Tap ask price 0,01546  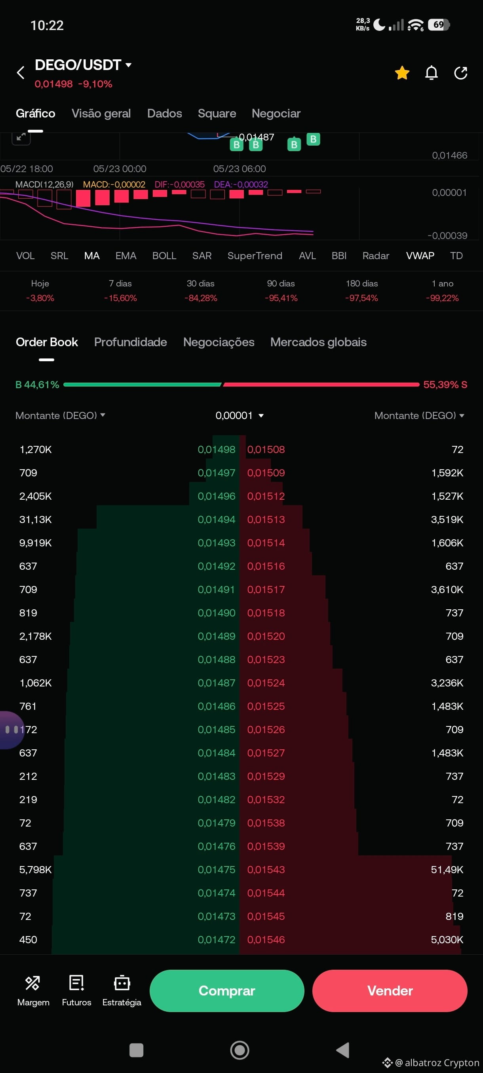266,939
